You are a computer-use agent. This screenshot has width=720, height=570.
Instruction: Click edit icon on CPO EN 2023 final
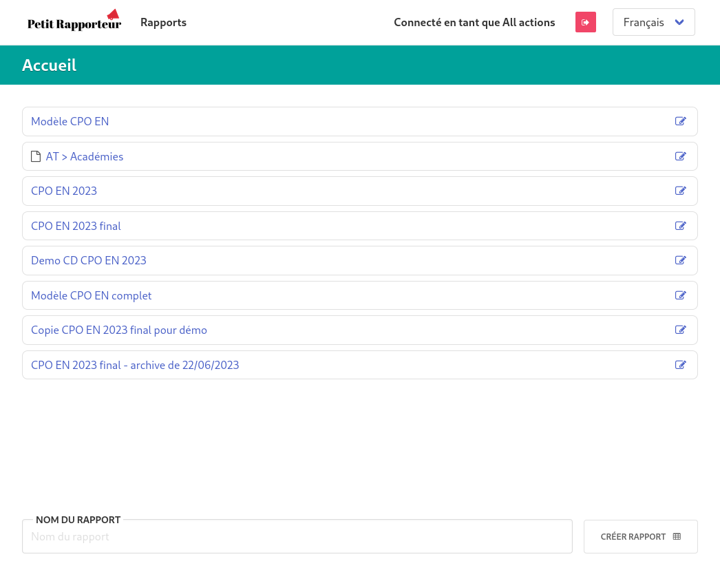(x=681, y=226)
